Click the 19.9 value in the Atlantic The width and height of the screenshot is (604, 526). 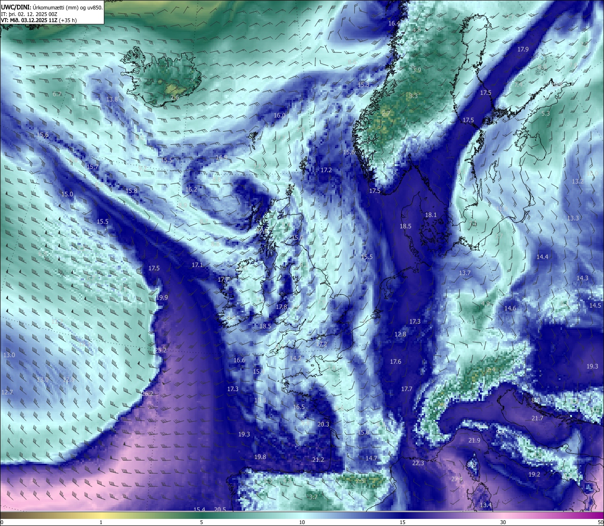point(162,297)
